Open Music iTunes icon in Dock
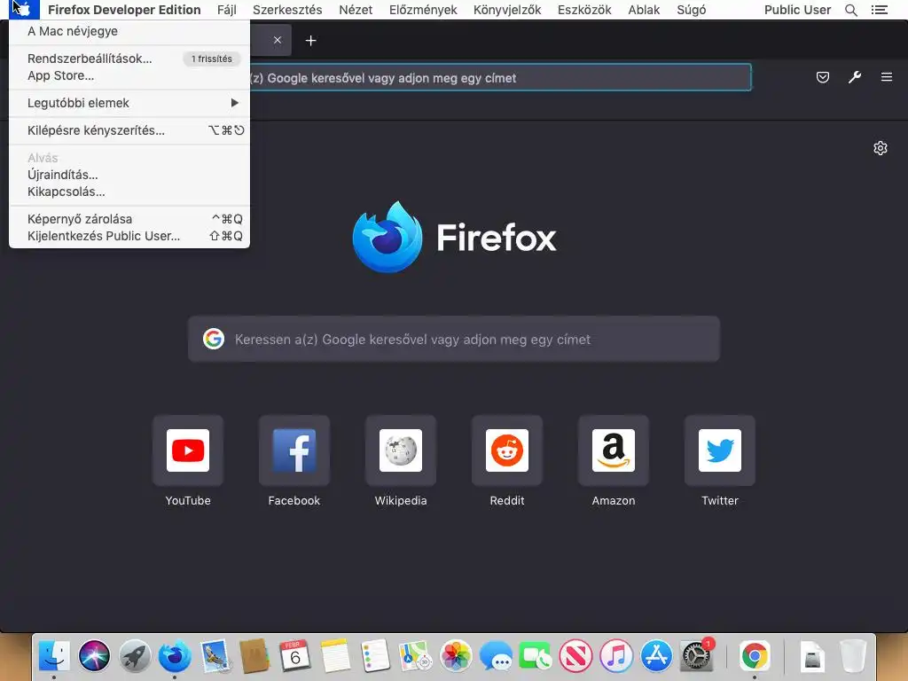The height and width of the screenshot is (681, 908). coord(616,656)
